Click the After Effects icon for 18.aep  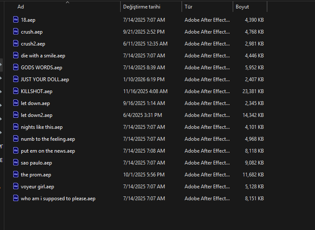pyautogui.click(x=16, y=20)
